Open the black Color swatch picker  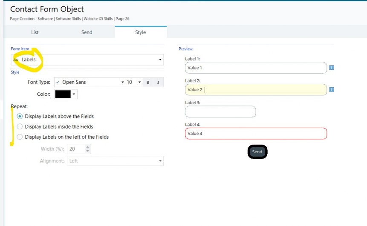(x=66, y=94)
